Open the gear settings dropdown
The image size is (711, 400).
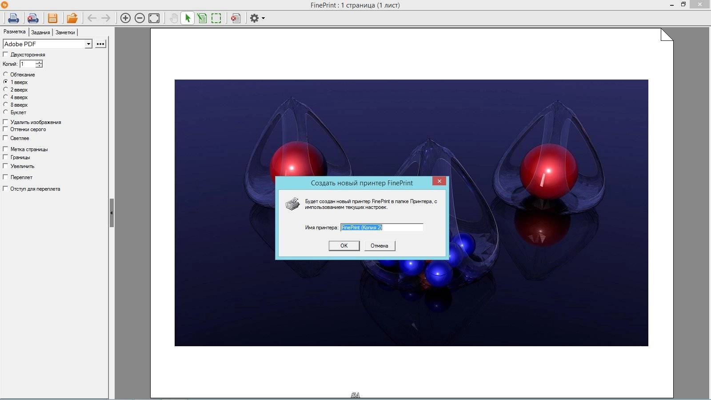coord(257,18)
